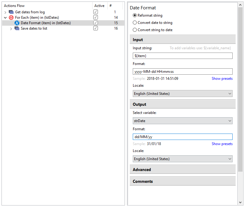The height and width of the screenshot is (207, 245).
Task: Expand the Advanced section
Action: coord(182,170)
